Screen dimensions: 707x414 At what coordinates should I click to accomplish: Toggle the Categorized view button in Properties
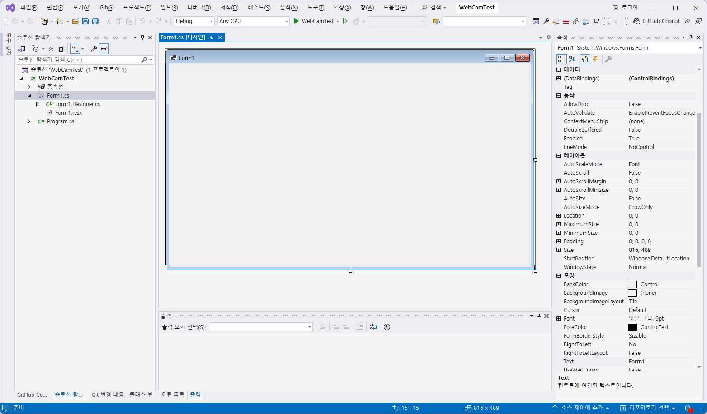[561, 59]
